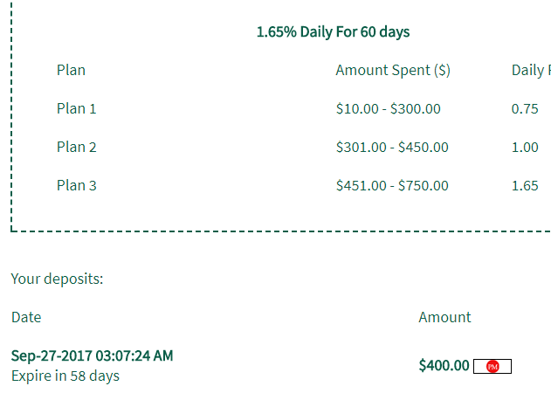Select the Plan 2 row label

coord(77,148)
